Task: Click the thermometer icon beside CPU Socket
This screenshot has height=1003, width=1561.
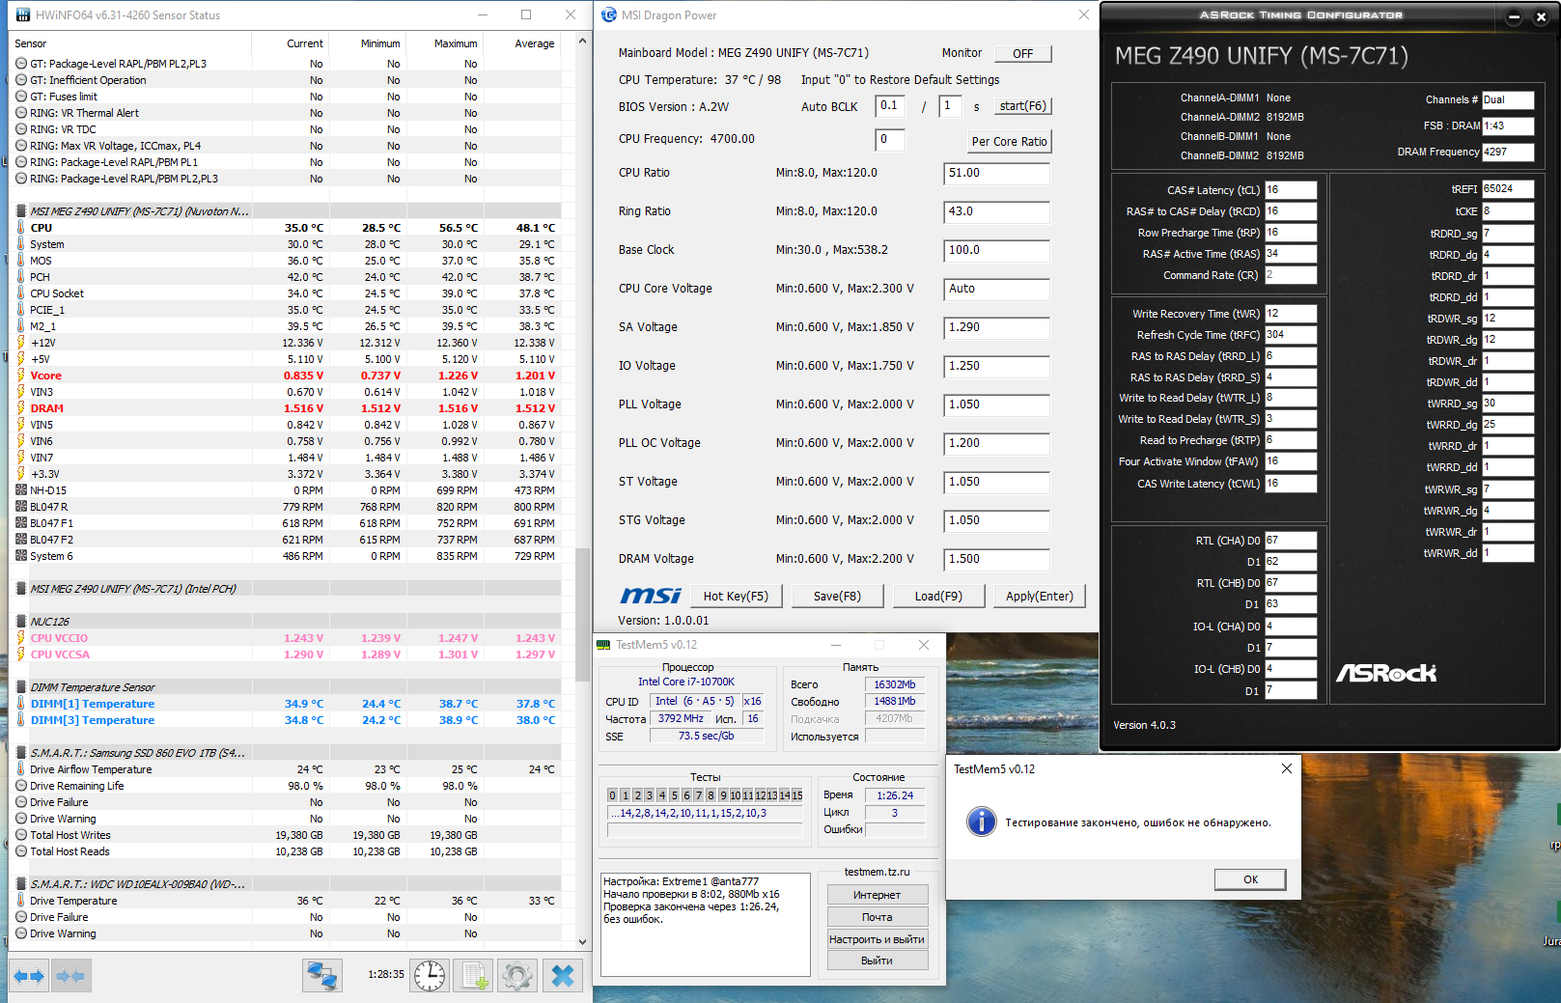Action: click(x=21, y=293)
